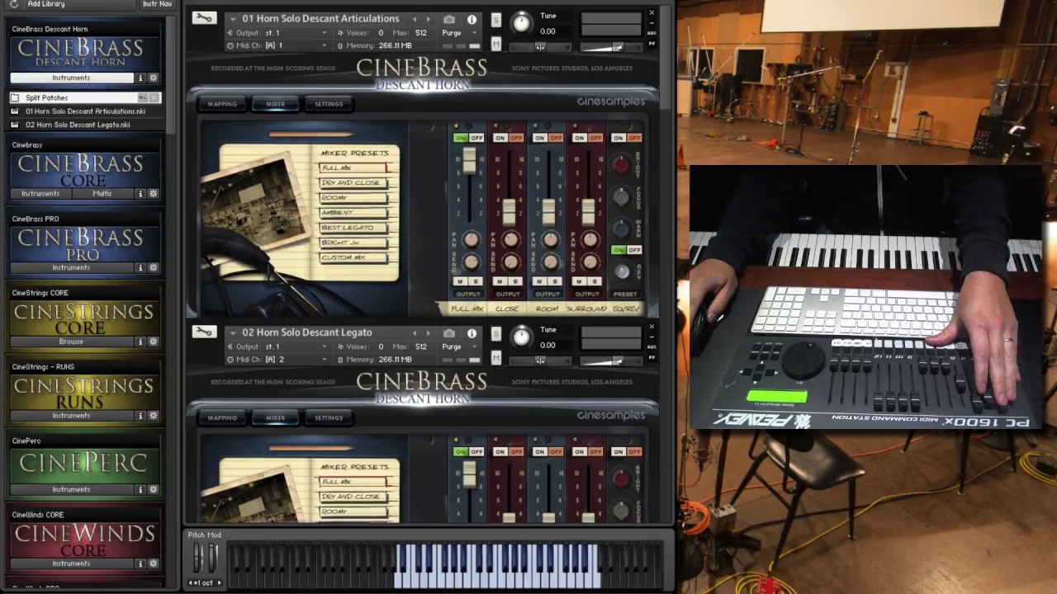
Task: Open the Preset selector under EQ/REV channel
Action: 625,294
